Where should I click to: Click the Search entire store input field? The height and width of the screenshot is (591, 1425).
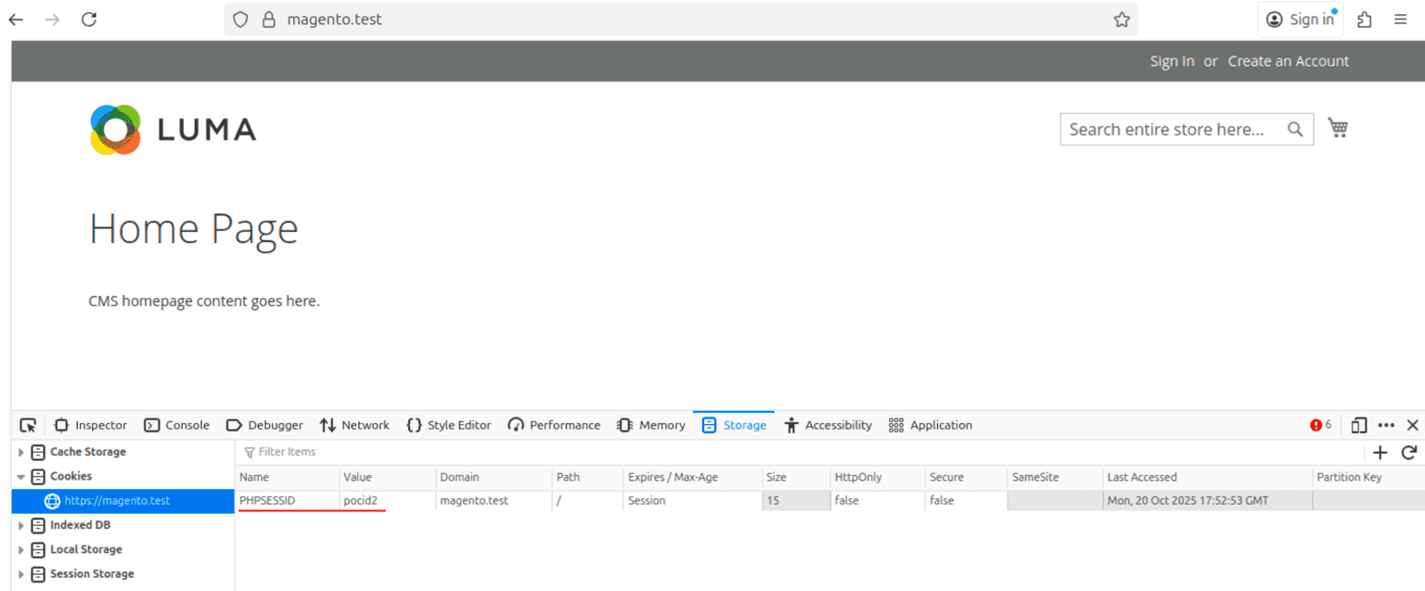(x=1169, y=129)
